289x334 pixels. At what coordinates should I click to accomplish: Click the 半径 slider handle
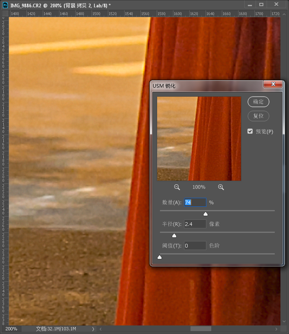[174, 235]
